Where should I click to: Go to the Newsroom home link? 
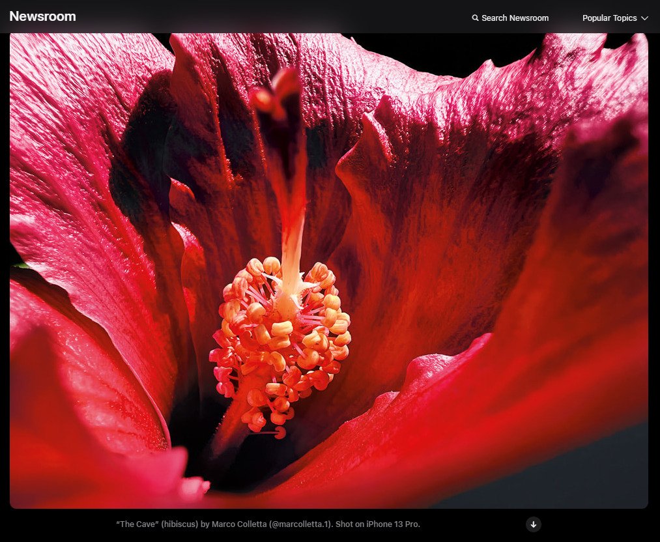pyautogui.click(x=42, y=17)
